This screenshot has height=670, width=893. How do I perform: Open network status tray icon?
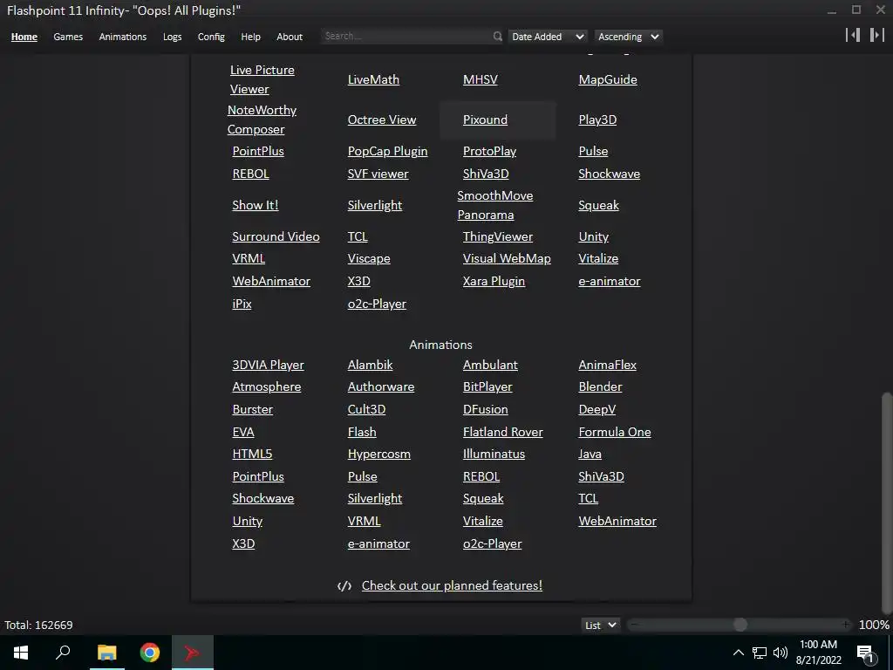coord(760,653)
